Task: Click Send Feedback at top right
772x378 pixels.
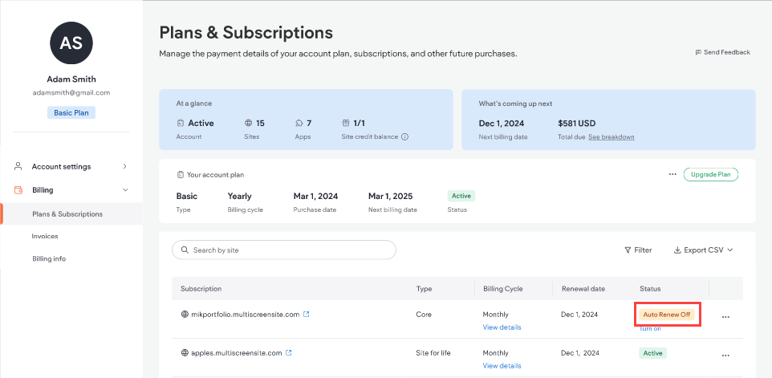Action: (x=722, y=52)
